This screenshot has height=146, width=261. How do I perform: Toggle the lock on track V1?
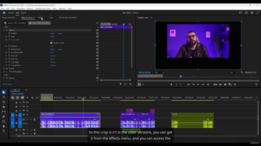(16, 115)
